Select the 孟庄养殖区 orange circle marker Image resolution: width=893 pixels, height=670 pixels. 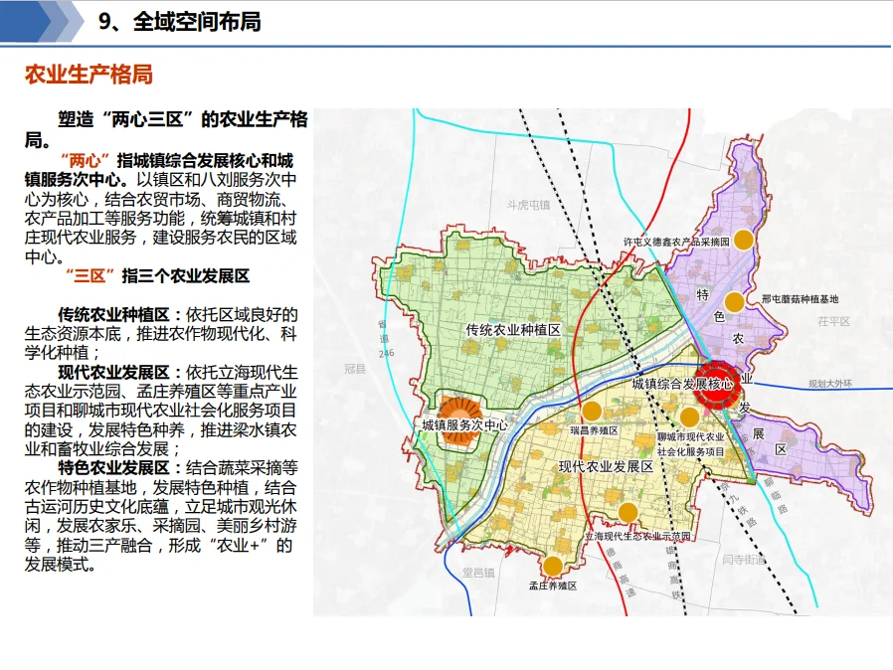click(552, 569)
